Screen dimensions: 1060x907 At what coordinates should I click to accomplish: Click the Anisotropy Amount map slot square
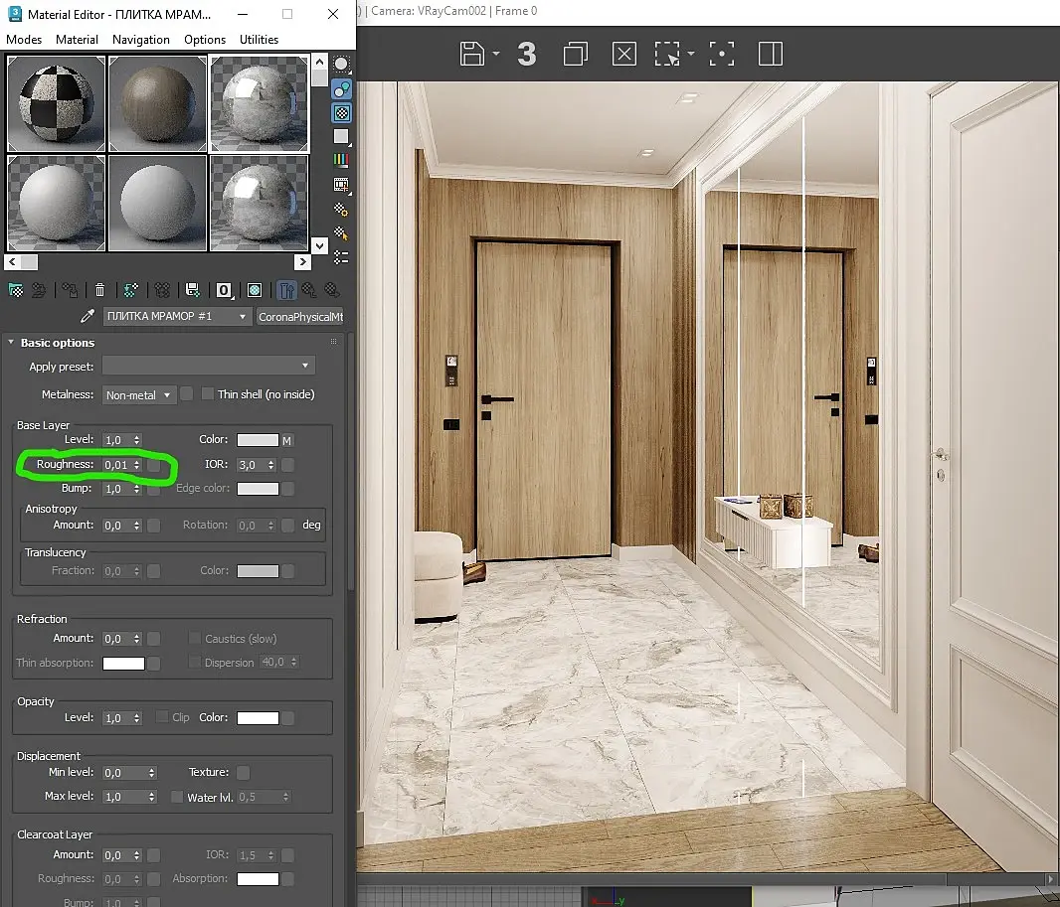[x=154, y=526]
